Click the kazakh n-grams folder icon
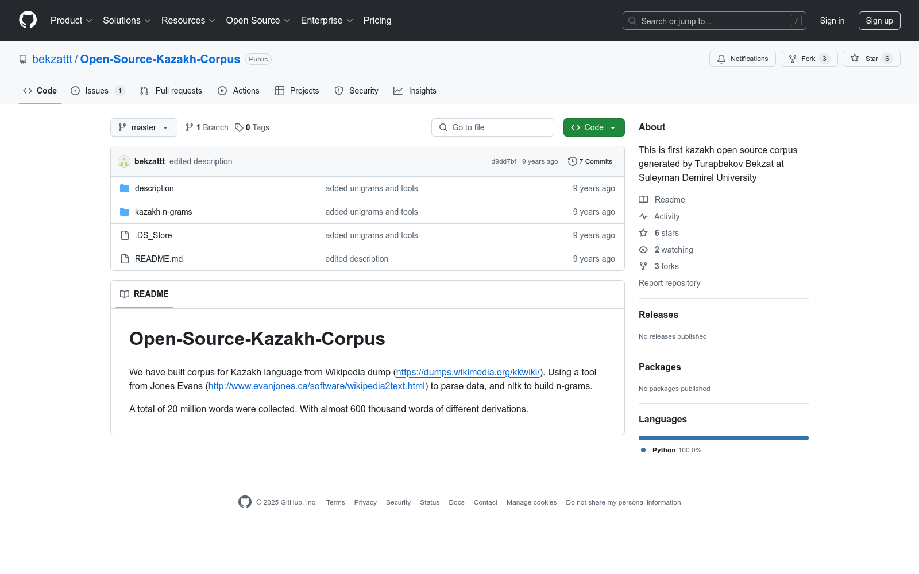The image size is (919, 574). [125, 212]
